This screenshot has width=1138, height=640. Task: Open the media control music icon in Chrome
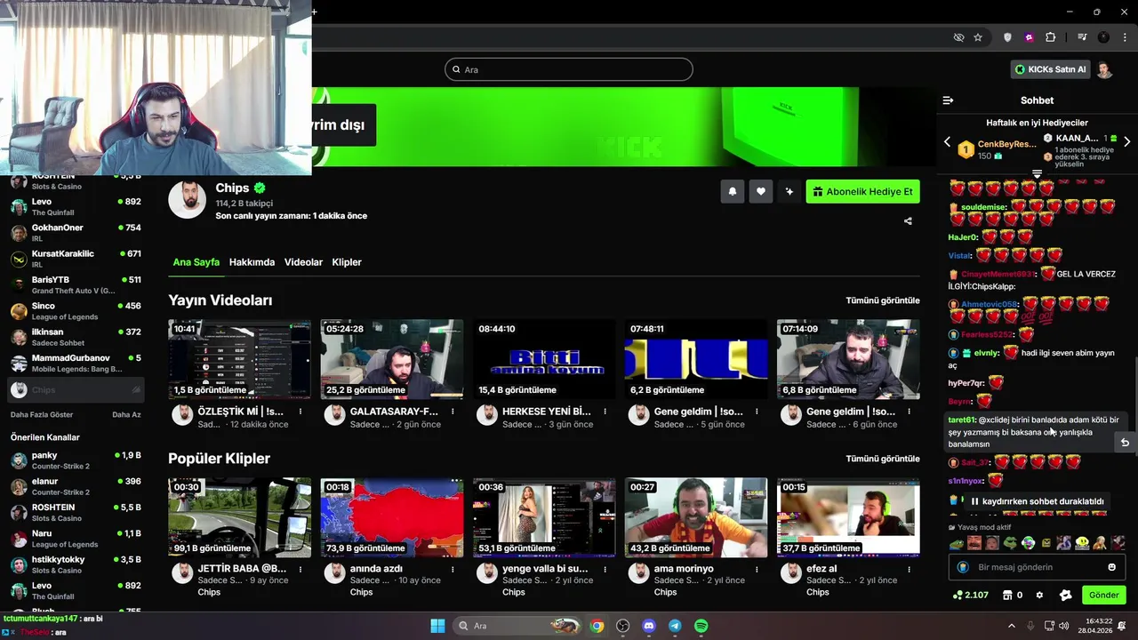[x=1082, y=37]
